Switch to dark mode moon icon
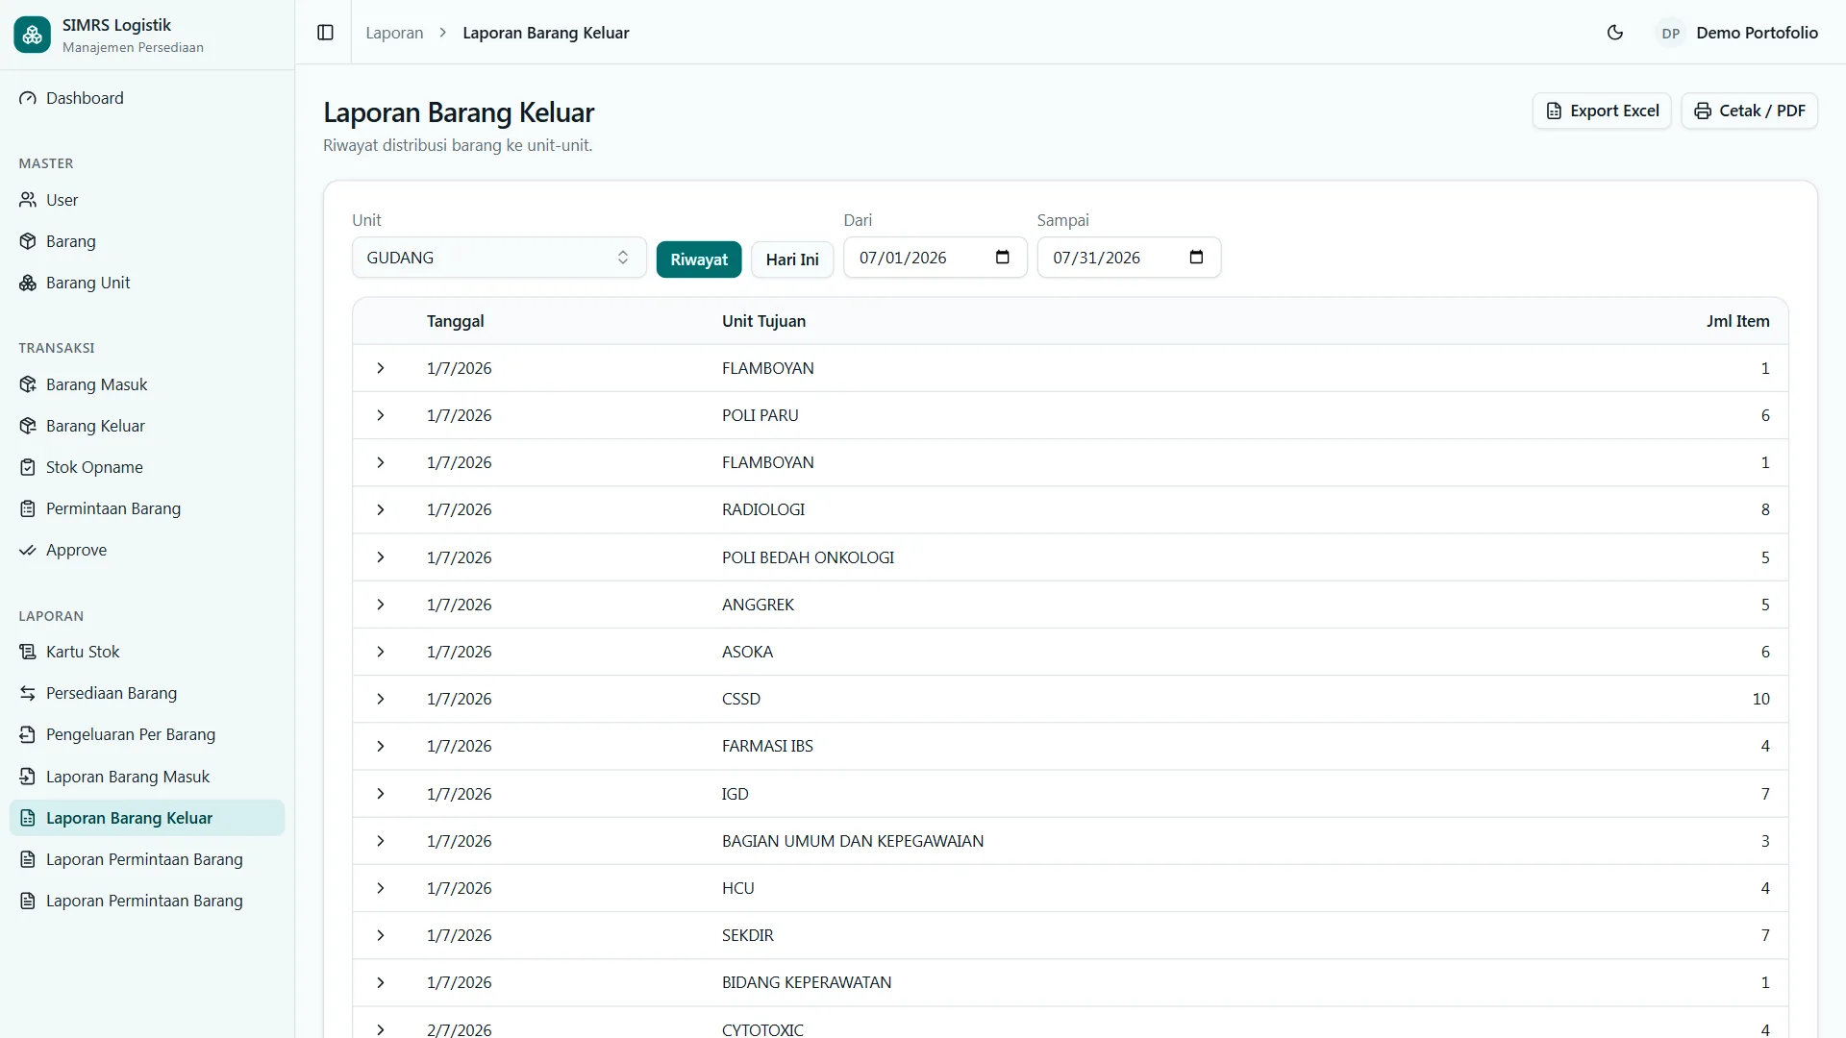The height and width of the screenshot is (1038, 1846). click(x=1615, y=33)
